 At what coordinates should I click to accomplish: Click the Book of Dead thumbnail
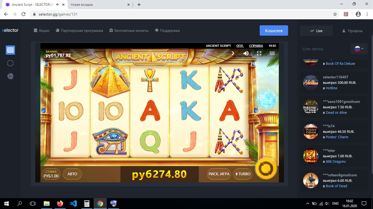tap(311, 181)
